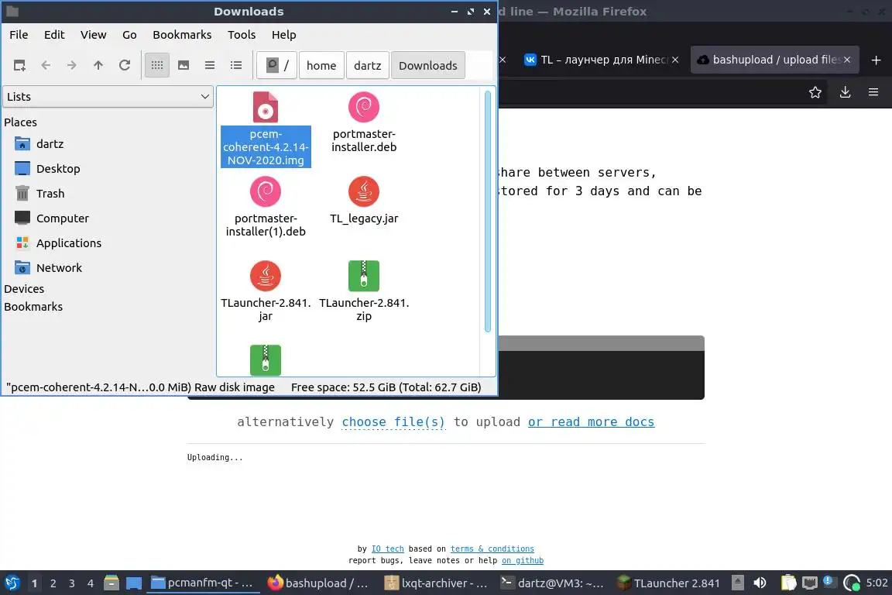
Task: Open the volume control tray icon
Action: pyautogui.click(x=760, y=583)
